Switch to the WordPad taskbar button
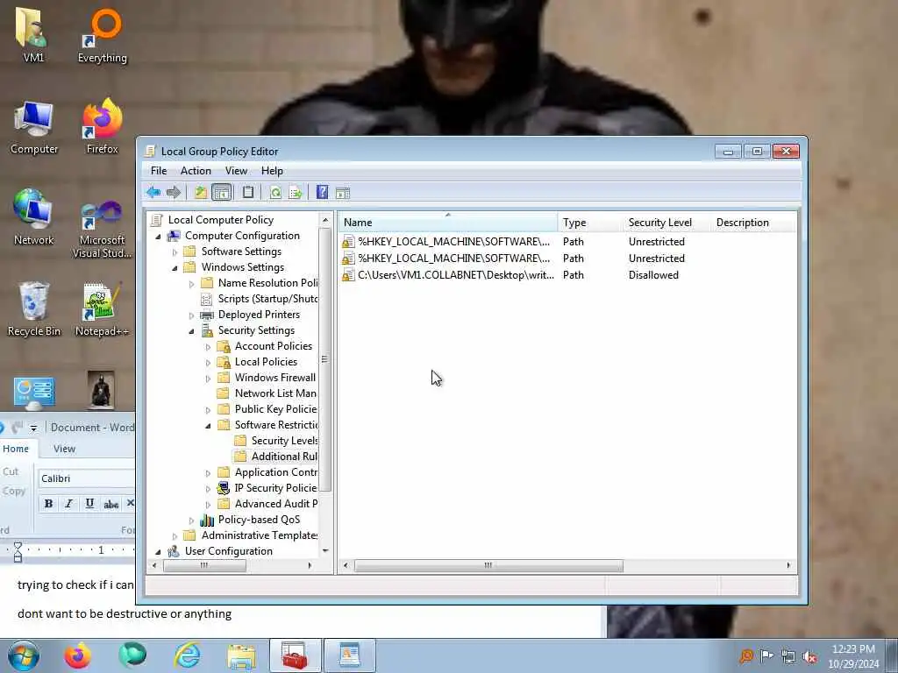This screenshot has height=673, width=898. click(349, 655)
